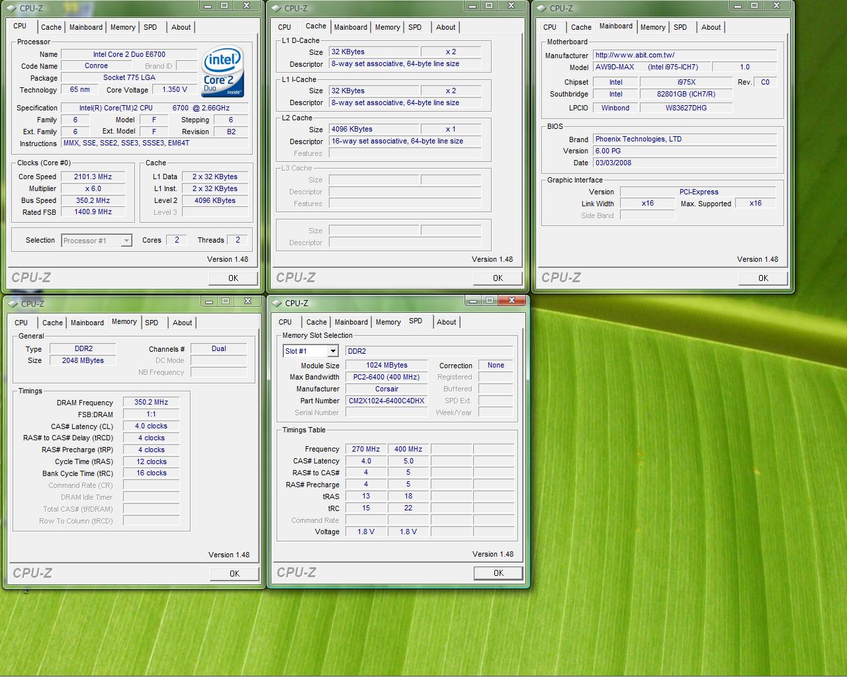Click the 270 MHz timings table frequency
This screenshot has width=847, height=677.
(x=366, y=449)
